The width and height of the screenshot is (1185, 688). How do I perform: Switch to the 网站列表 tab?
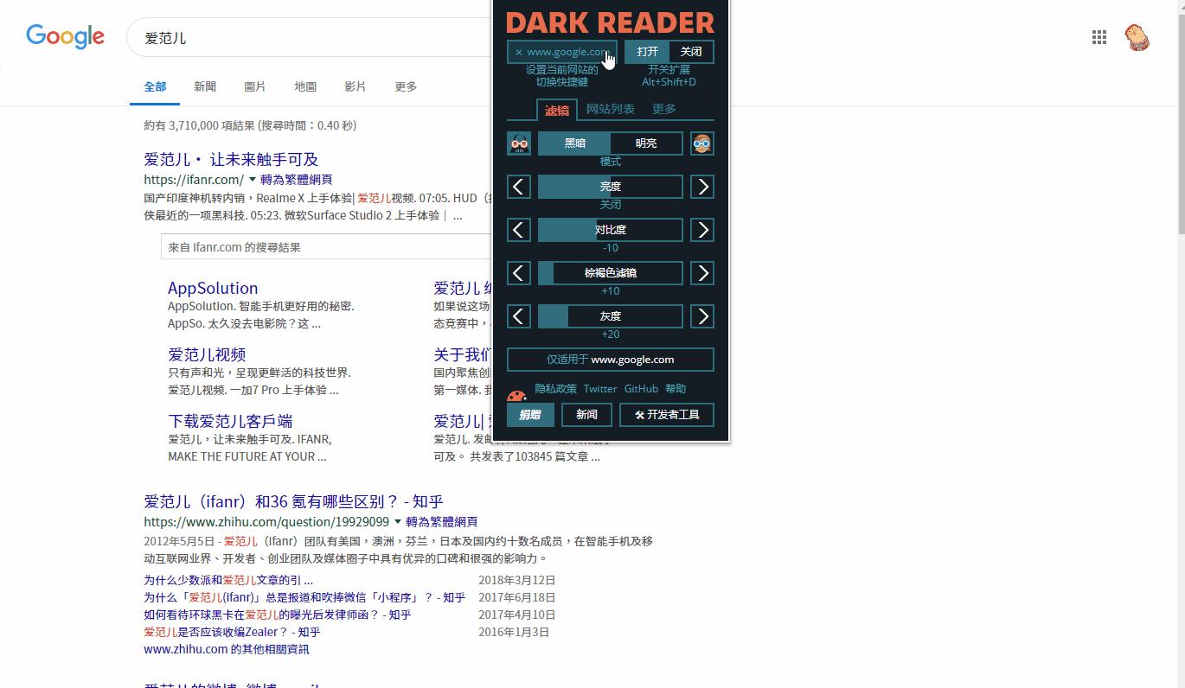[611, 109]
